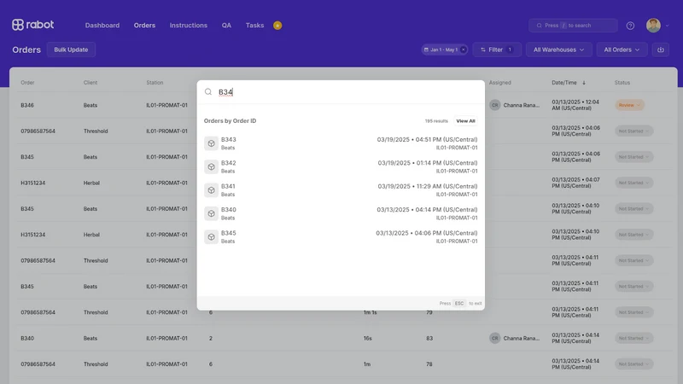Screen dimensions: 683x384
Task: Open the Not Started dropdown for 04:06 Threshold order
Action: tap(633, 131)
